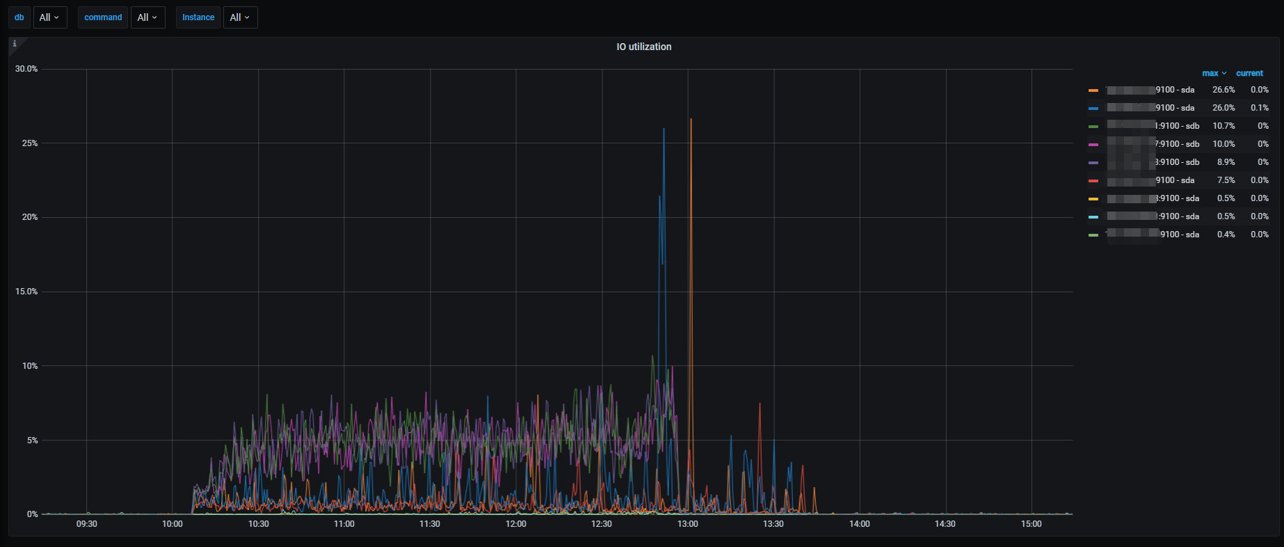Image resolution: width=1284 pixels, height=547 pixels.
Task: Click the 26.0% max value in the legend
Action: click(x=1223, y=108)
